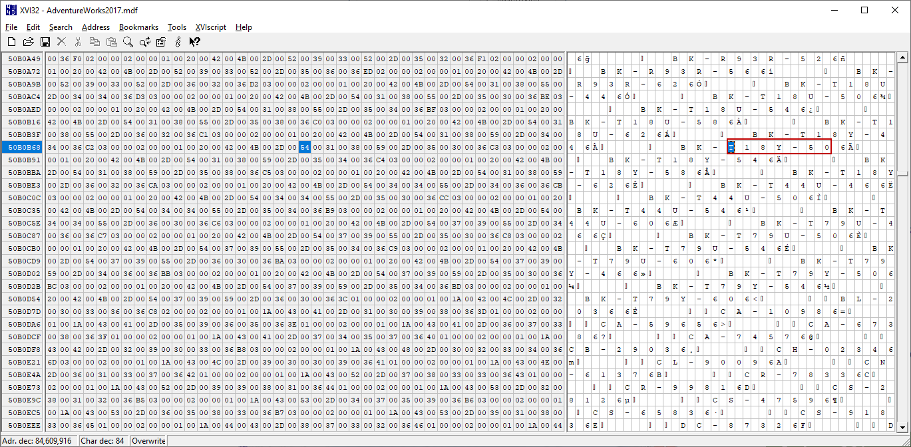Click address row 50B0C87
This screenshot has height=447, width=911.
(x=23, y=236)
